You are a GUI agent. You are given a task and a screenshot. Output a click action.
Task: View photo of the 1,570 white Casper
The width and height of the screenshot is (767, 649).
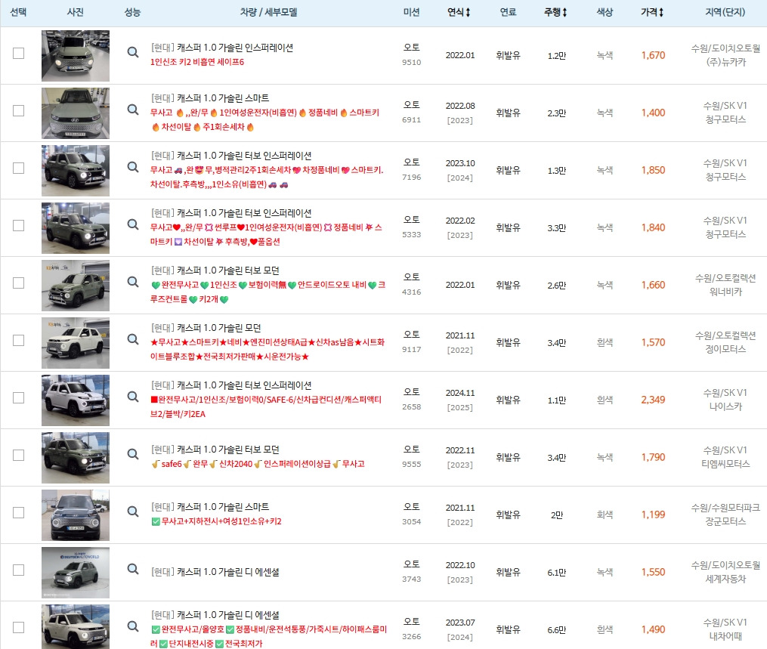[x=76, y=343]
